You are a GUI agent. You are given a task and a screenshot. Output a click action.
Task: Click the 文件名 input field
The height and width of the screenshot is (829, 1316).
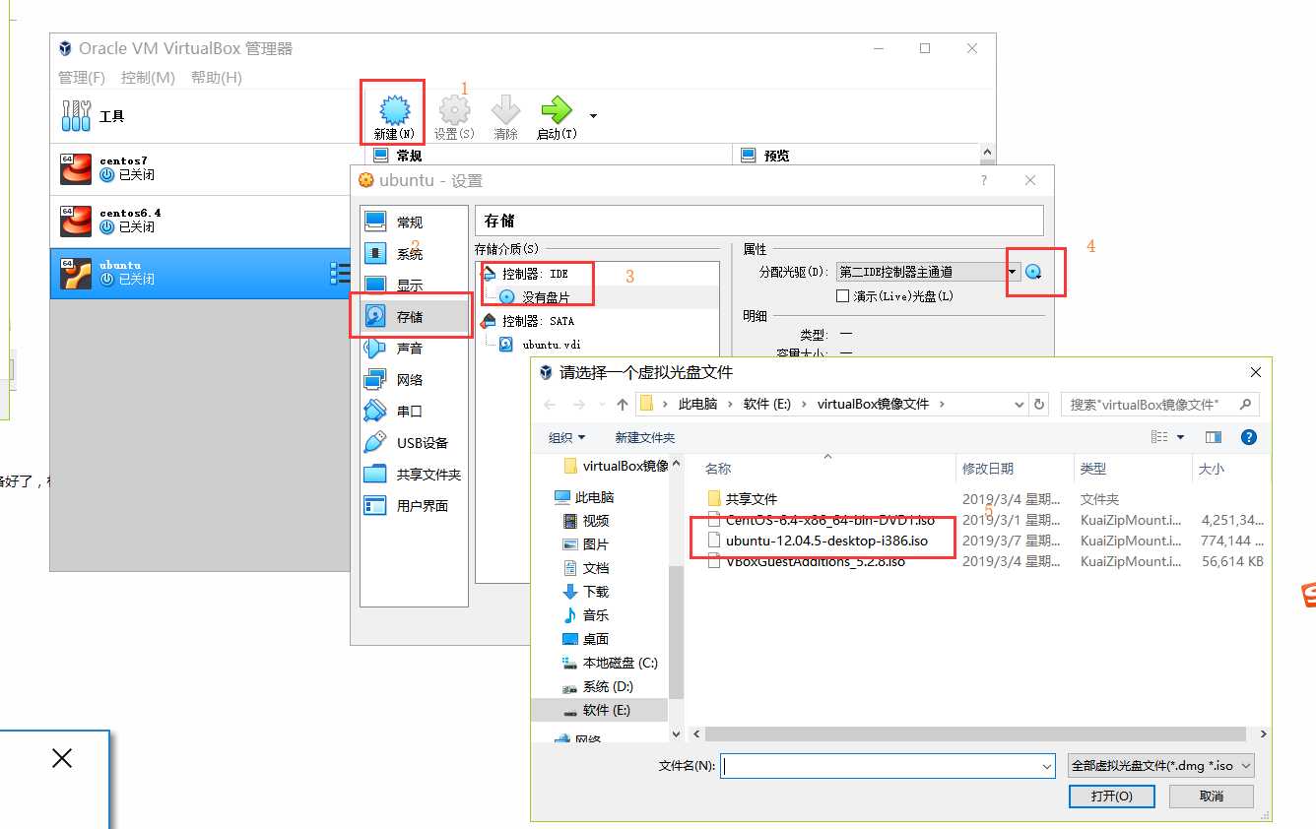(x=880, y=766)
